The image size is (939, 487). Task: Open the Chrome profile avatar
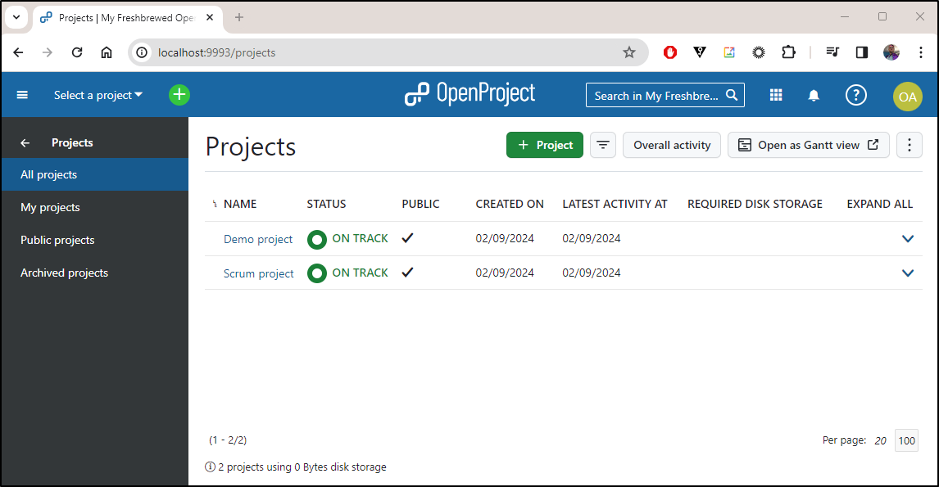(x=891, y=52)
